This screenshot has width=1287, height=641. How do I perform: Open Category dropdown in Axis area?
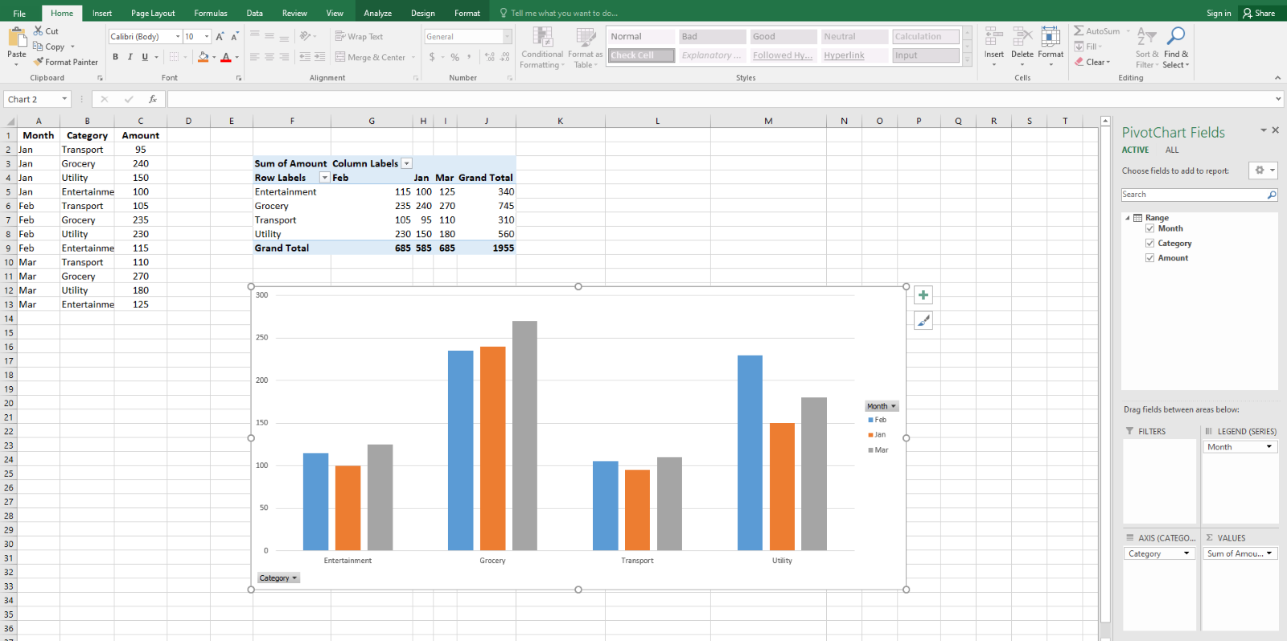(x=1186, y=553)
